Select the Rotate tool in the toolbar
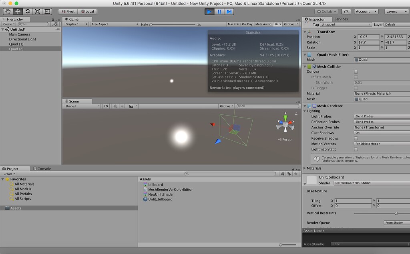This screenshot has width=410, height=254. coord(27,12)
